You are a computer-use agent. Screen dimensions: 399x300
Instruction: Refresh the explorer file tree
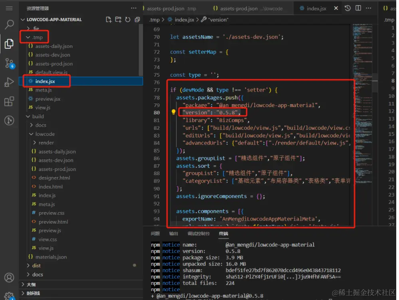[x=128, y=20]
